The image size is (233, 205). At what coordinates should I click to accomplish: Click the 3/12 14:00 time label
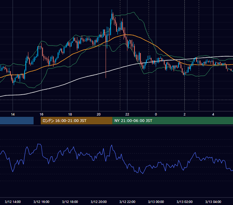pos(13,202)
